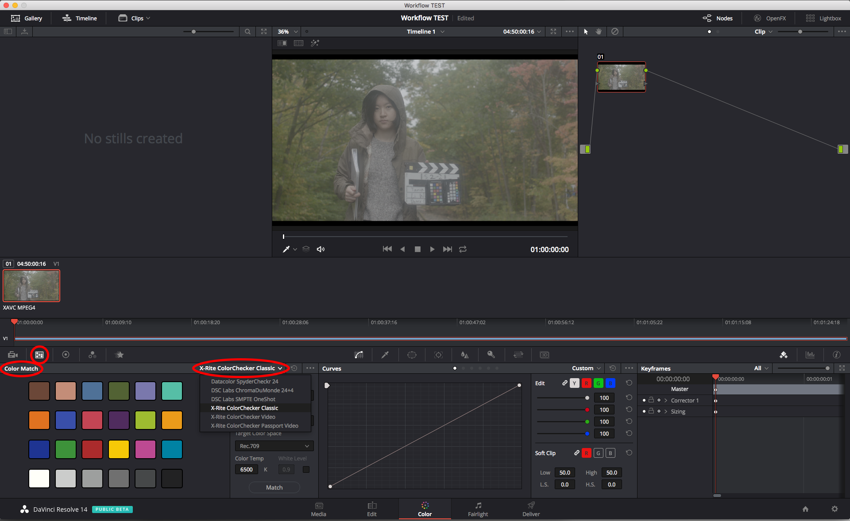850x521 pixels.
Task: Open the X-Rite ColorChecker Classic dropdown
Action: 240,368
